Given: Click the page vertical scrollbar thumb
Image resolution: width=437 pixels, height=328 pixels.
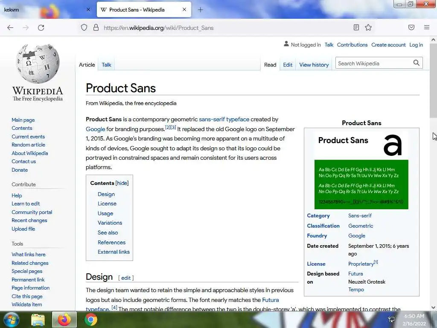Looking at the screenshot, I should (x=433, y=81).
